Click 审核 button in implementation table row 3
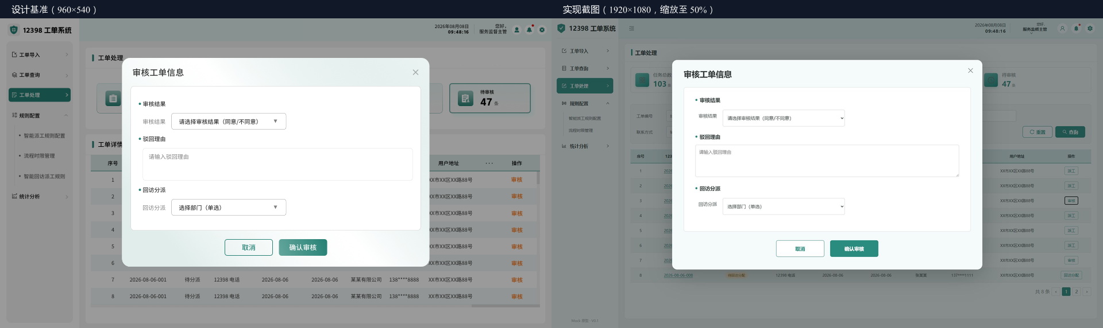The width and height of the screenshot is (1103, 328). [x=1071, y=201]
